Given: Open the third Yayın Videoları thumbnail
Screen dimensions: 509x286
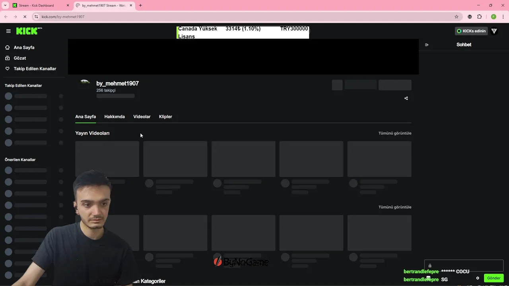Looking at the screenshot, I should coord(243,159).
